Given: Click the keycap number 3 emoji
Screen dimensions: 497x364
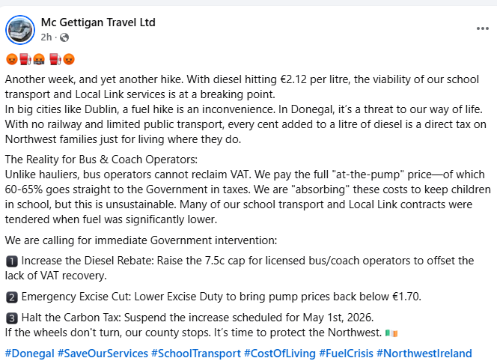Looking at the screenshot, I should [x=11, y=318].
